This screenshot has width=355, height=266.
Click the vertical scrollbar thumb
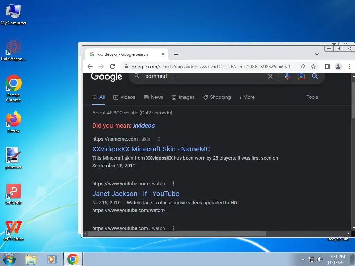point(353,100)
